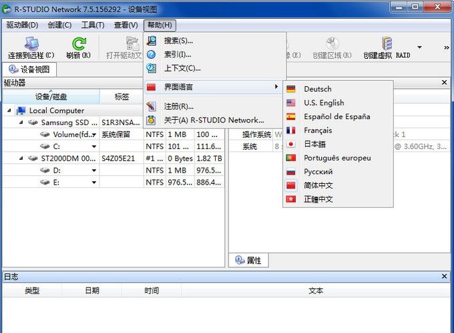Choose Português europeu language
This screenshot has width=454, height=333.
338,158
